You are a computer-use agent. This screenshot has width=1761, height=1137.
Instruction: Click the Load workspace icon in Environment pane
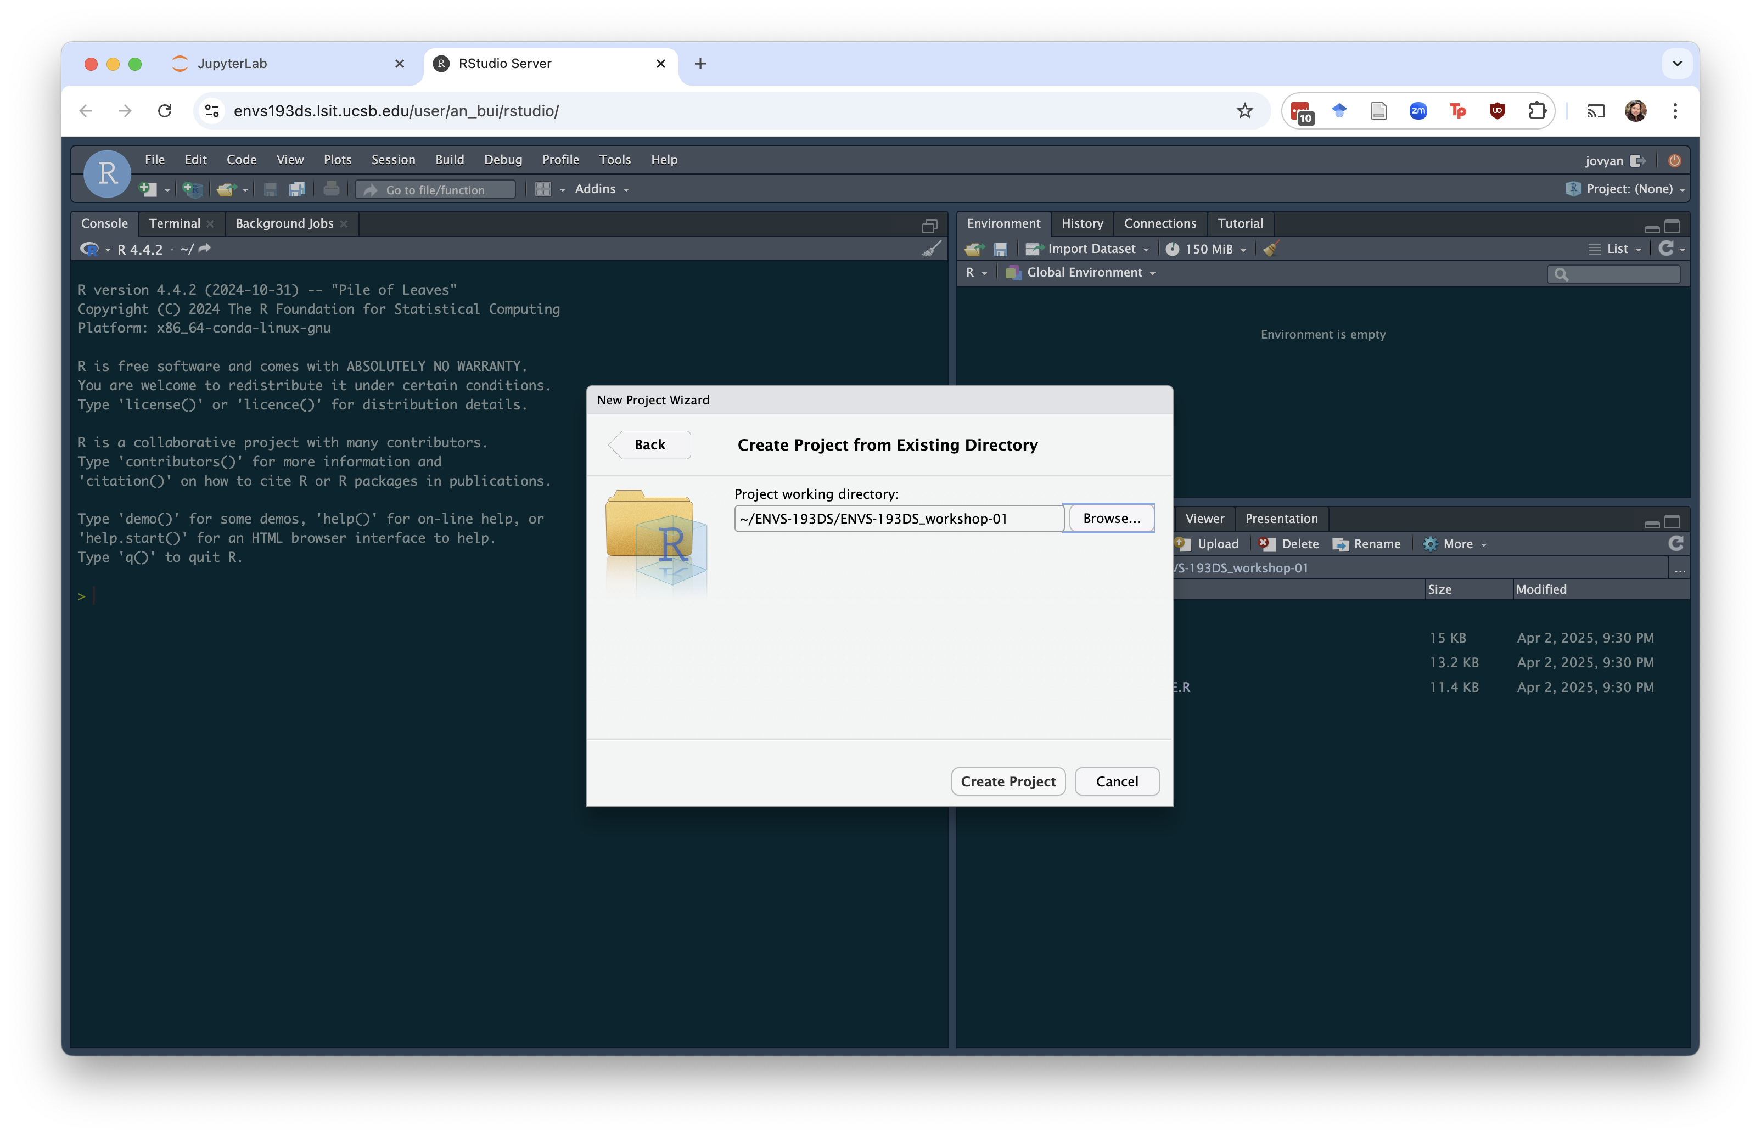[974, 250]
